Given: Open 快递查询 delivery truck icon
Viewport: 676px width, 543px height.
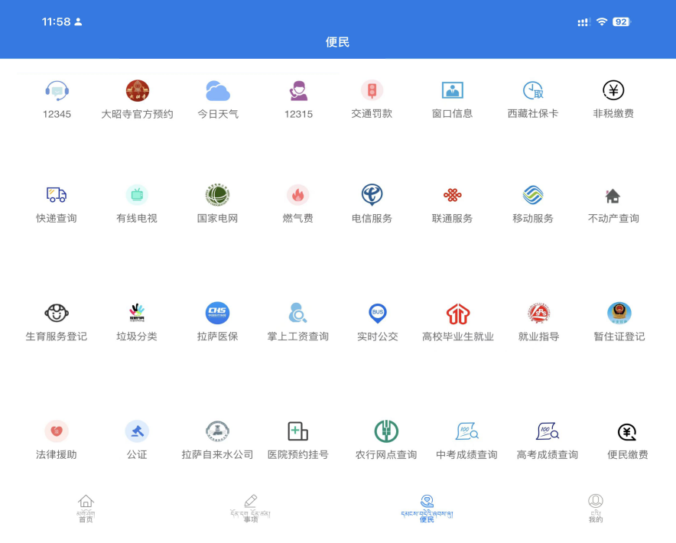Looking at the screenshot, I should pyautogui.click(x=57, y=195).
